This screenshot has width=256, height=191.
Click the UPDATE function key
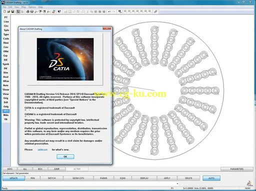(13, 178)
